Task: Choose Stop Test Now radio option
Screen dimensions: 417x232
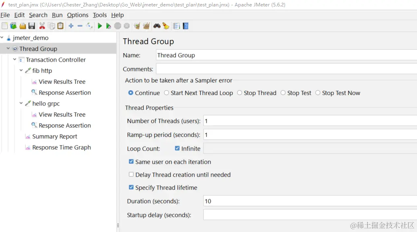Action: click(x=318, y=93)
